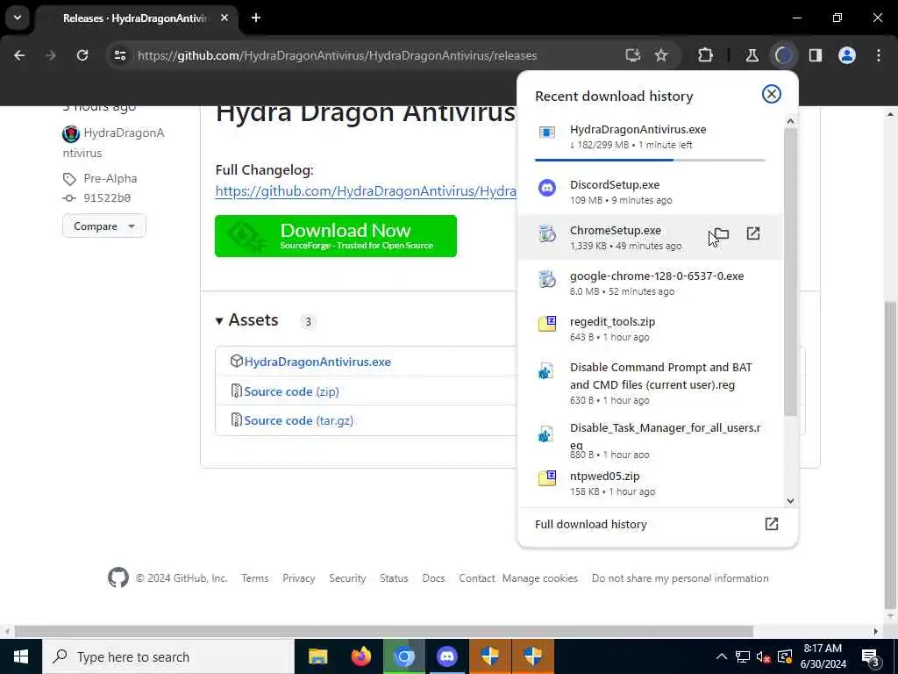Open the Status footer link
The width and height of the screenshot is (898, 674).
coord(394,578)
